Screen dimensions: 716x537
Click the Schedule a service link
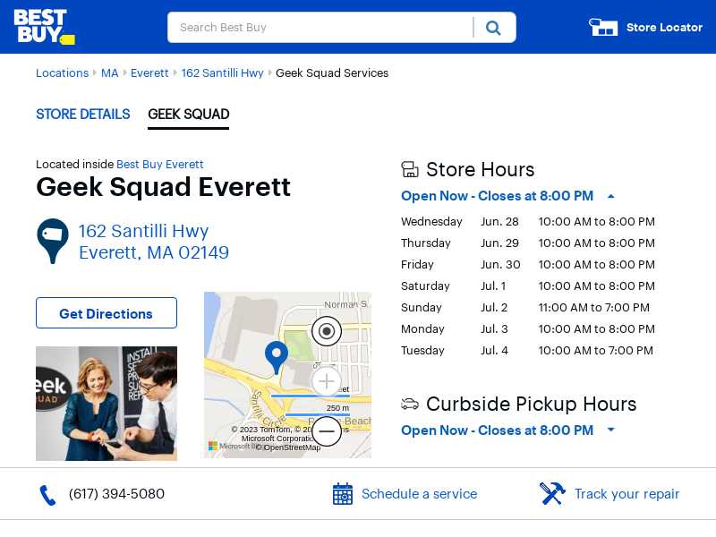point(419,494)
